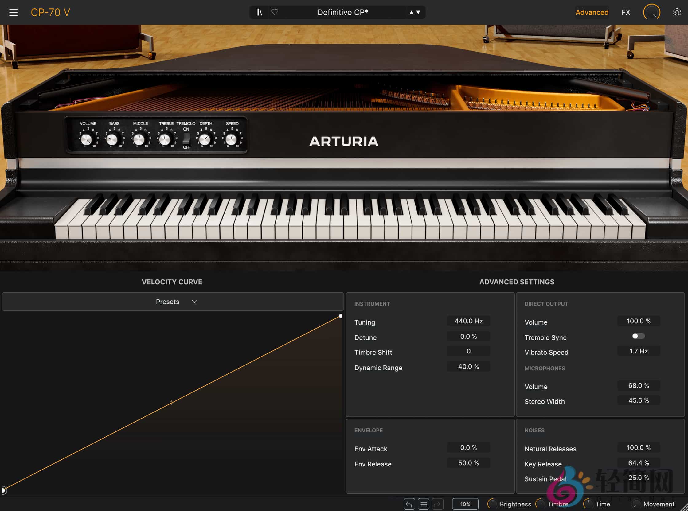Flip the Tremolo ON/OFF switch on the piano
This screenshot has height=511, width=688.
186,138
